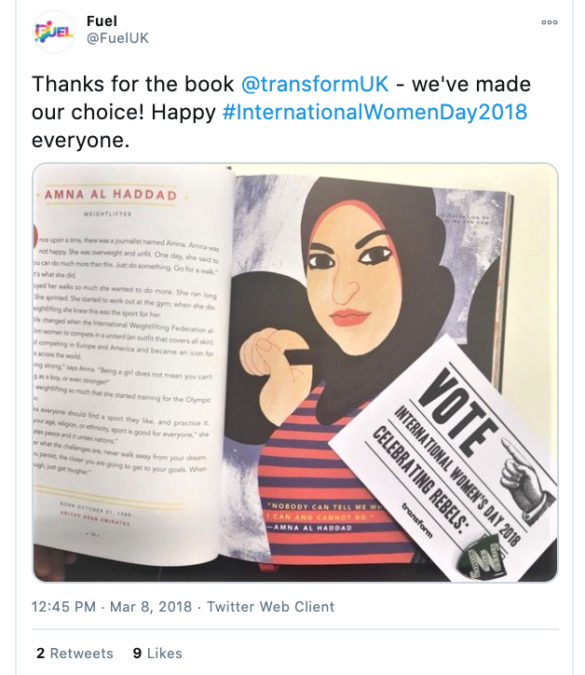Open the Fuel display name profile
Image resolution: width=585 pixels, height=675 pixels.
pos(102,21)
